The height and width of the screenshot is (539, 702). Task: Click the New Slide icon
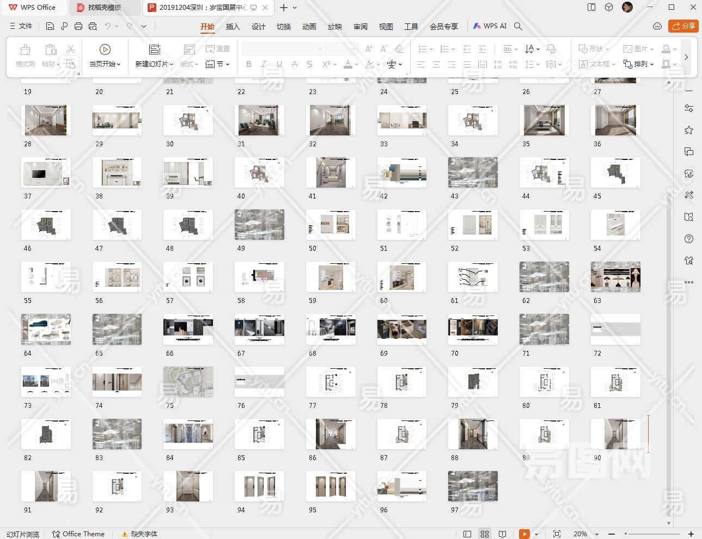pyautogui.click(x=155, y=49)
